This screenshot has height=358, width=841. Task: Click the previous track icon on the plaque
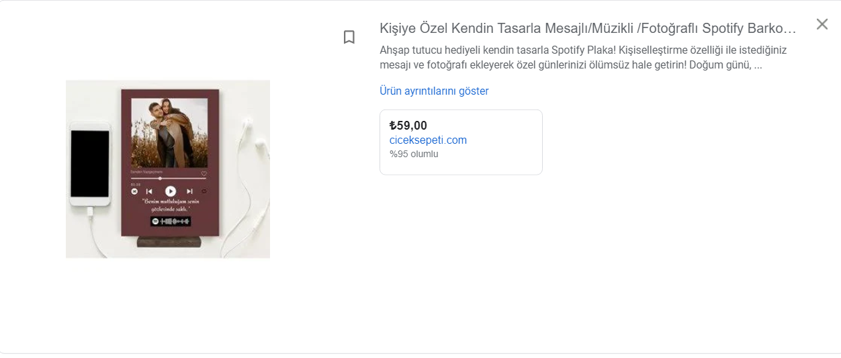pos(149,191)
